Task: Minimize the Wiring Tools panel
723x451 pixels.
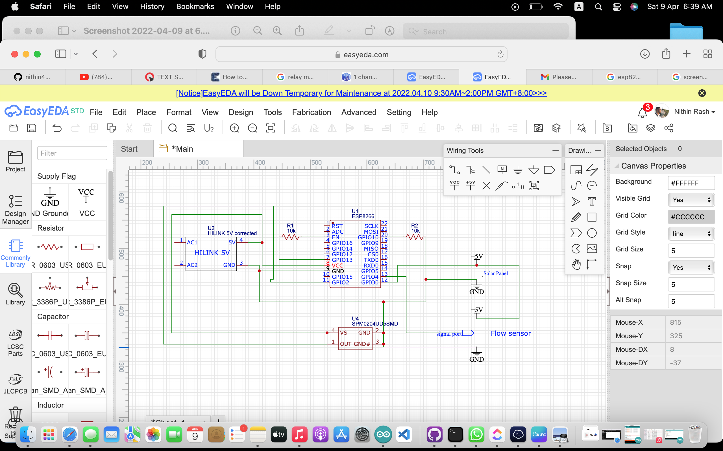Action: pyautogui.click(x=556, y=150)
